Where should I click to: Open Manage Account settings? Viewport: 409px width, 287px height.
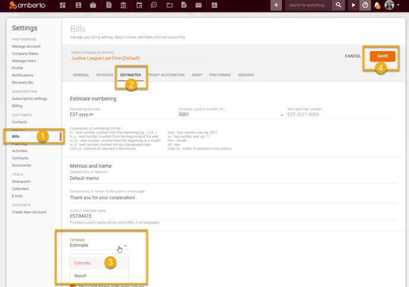(26, 46)
